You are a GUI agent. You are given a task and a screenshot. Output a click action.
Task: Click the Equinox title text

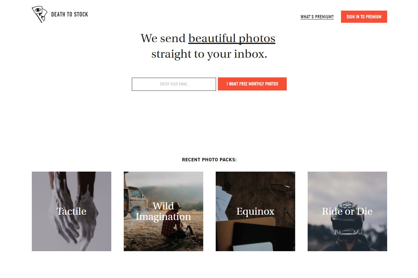(x=255, y=211)
